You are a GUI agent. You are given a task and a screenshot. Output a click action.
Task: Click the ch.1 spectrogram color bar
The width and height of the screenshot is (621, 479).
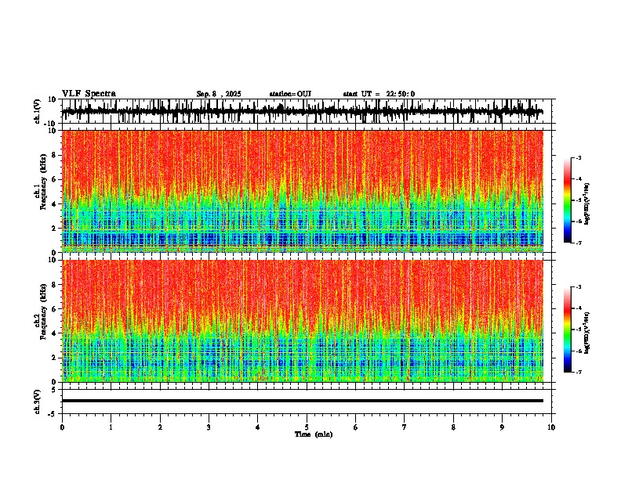click(568, 200)
